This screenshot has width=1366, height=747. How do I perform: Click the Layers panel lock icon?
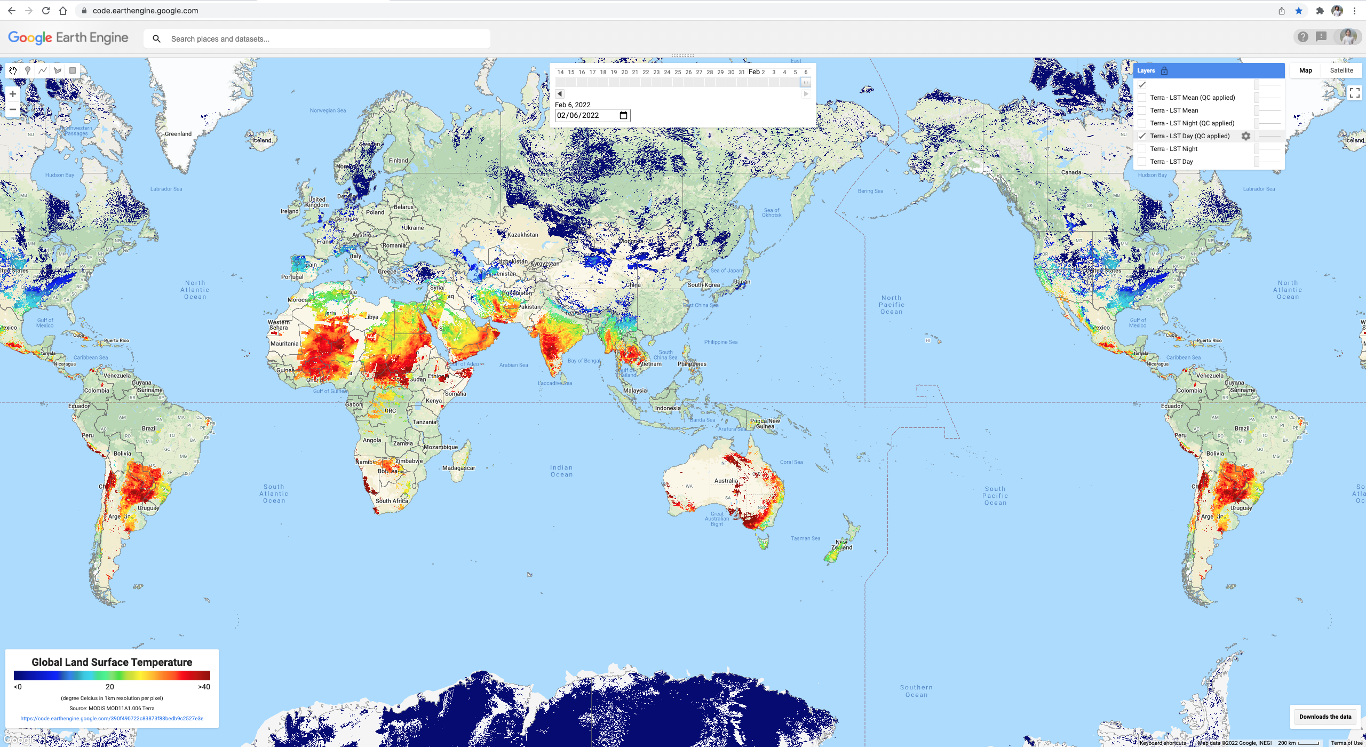coord(1164,70)
